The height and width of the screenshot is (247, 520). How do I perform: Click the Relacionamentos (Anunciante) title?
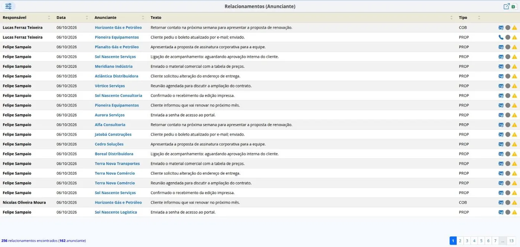(x=260, y=6)
